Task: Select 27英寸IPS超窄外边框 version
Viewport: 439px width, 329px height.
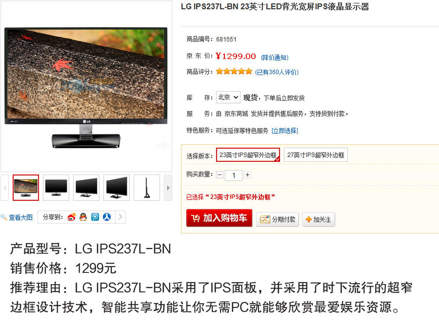Action: (x=316, y=155)
